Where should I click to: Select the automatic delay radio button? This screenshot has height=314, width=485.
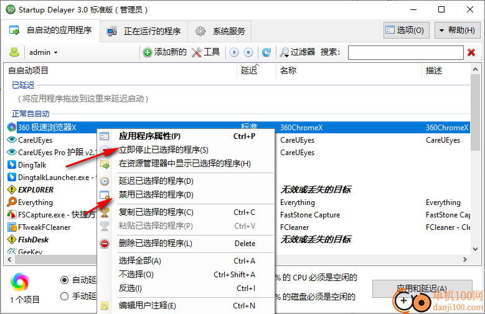64,280
